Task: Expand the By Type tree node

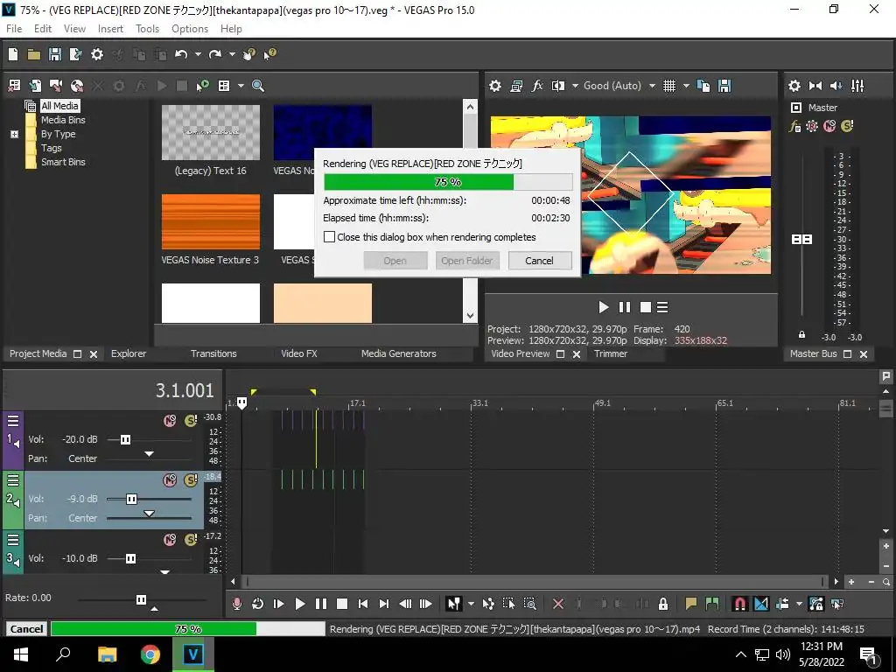Action: click(x=14, y=134)
